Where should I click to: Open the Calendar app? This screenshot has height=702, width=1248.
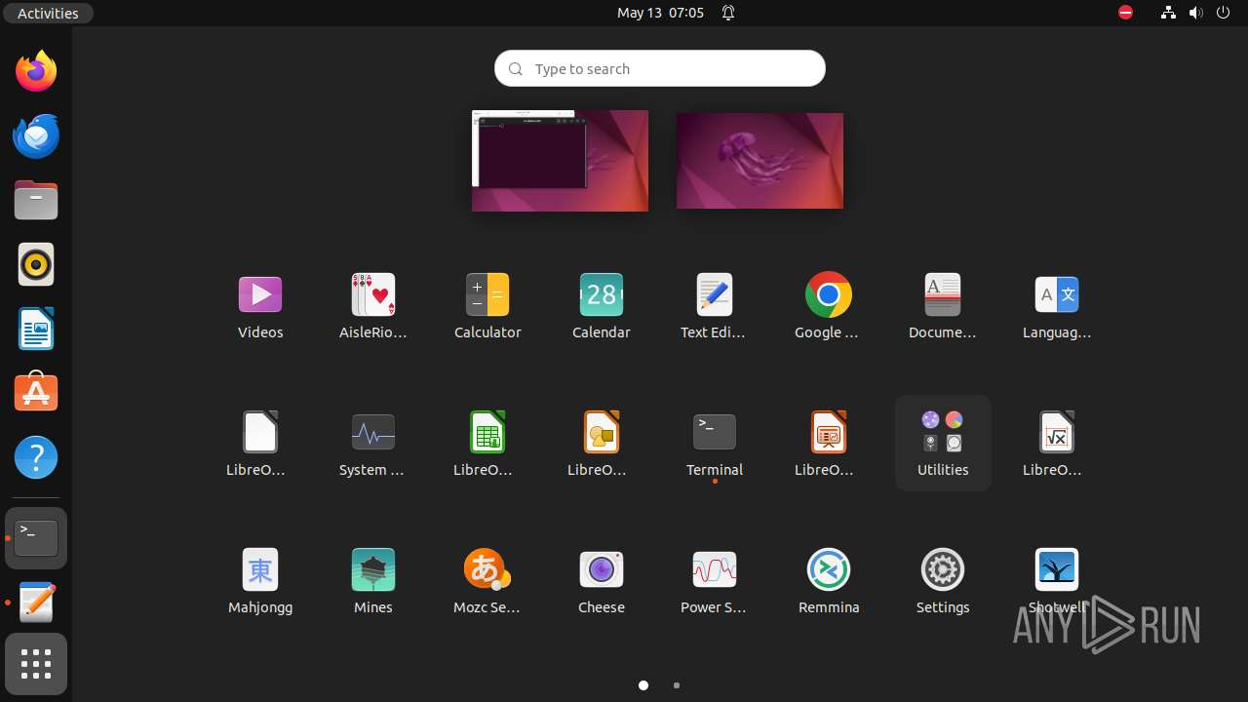click(602, 306)
